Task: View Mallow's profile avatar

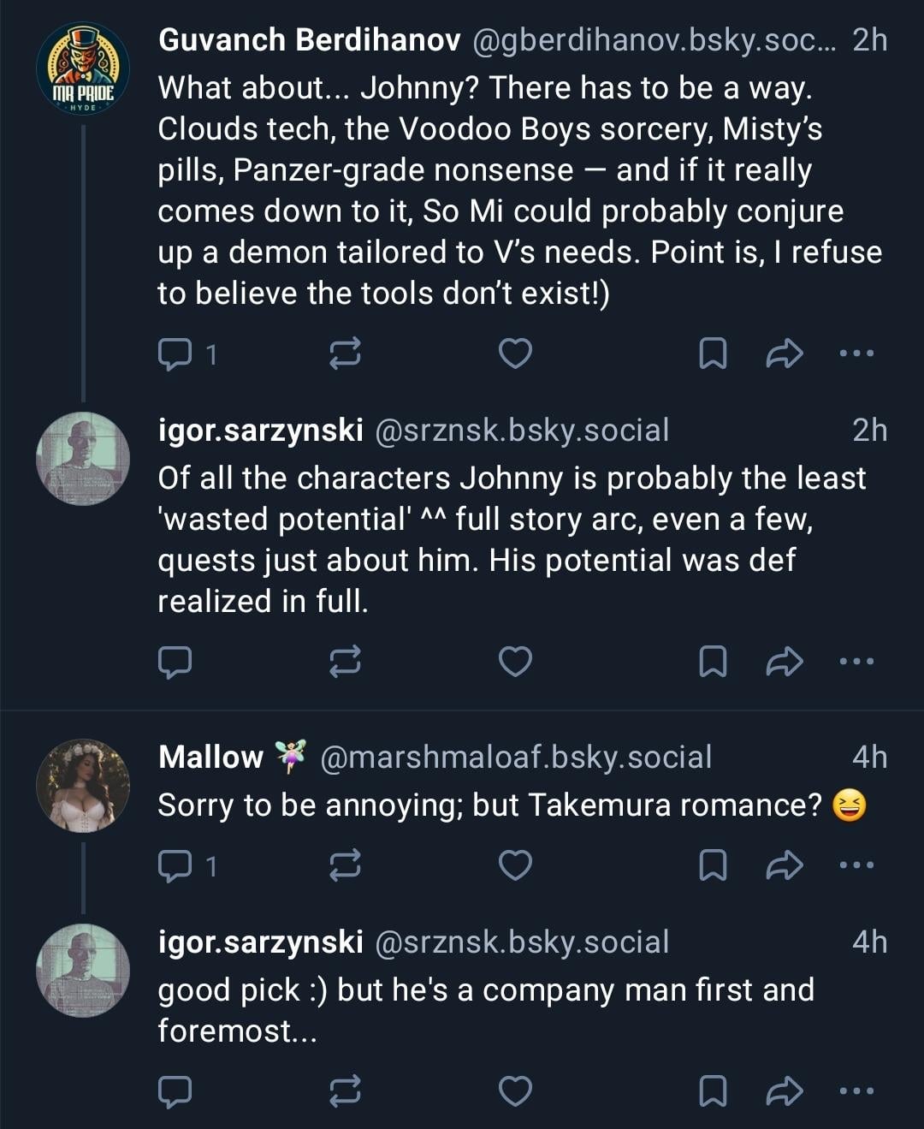Action: pyautogui.click(x=83, y=786)
